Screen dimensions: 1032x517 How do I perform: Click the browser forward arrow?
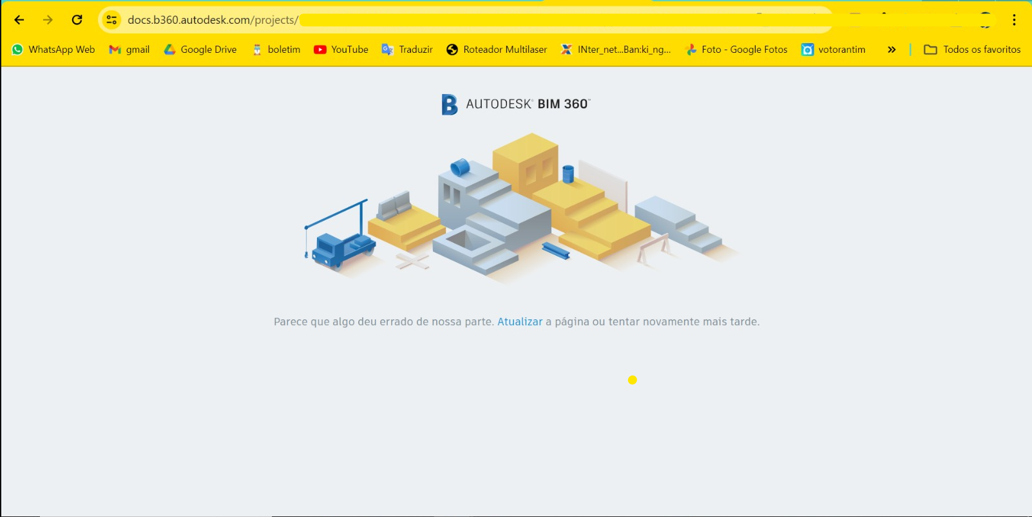48,20
